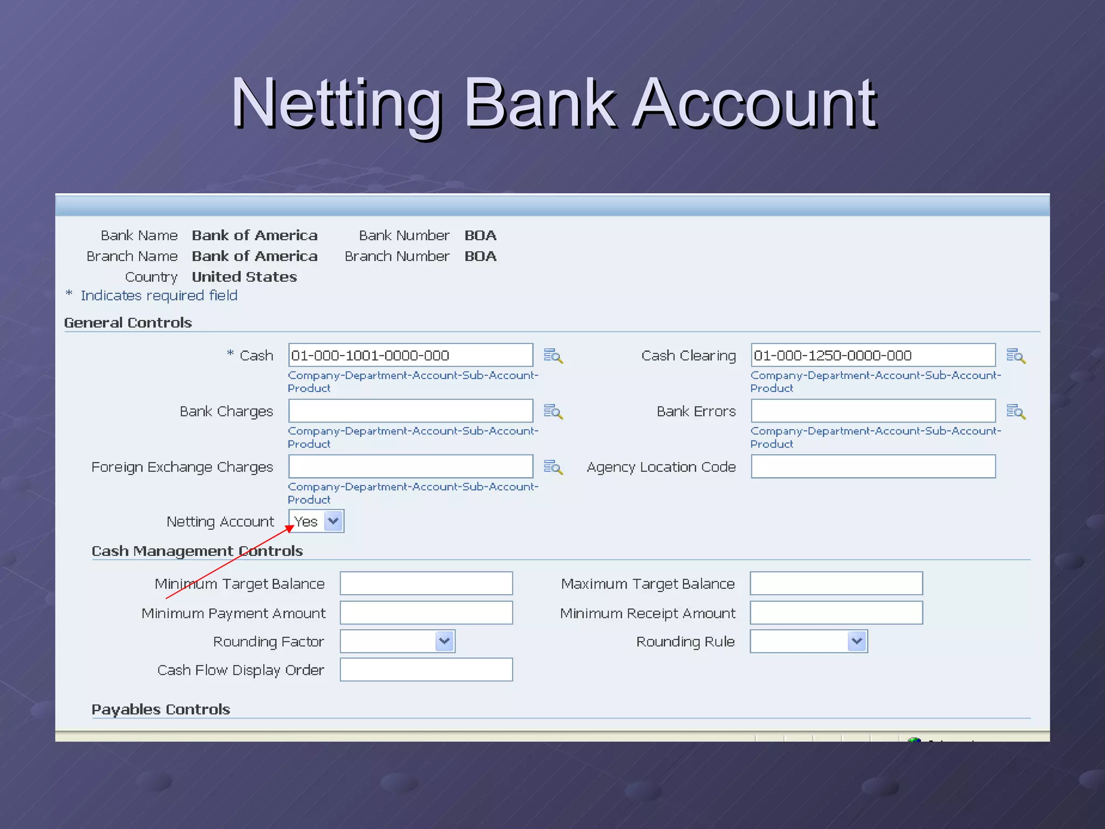The image size is (1105, 829).
Task: Click the Bank Errors input field
Action: click(x=873, y=411)
